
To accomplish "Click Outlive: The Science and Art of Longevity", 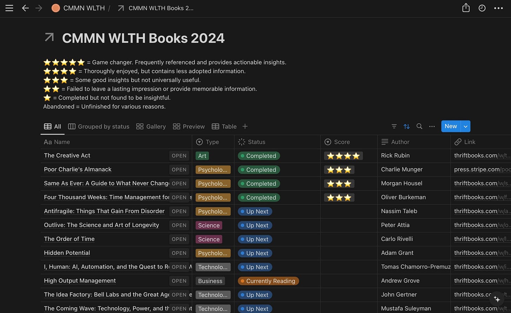I will (101, 225).
